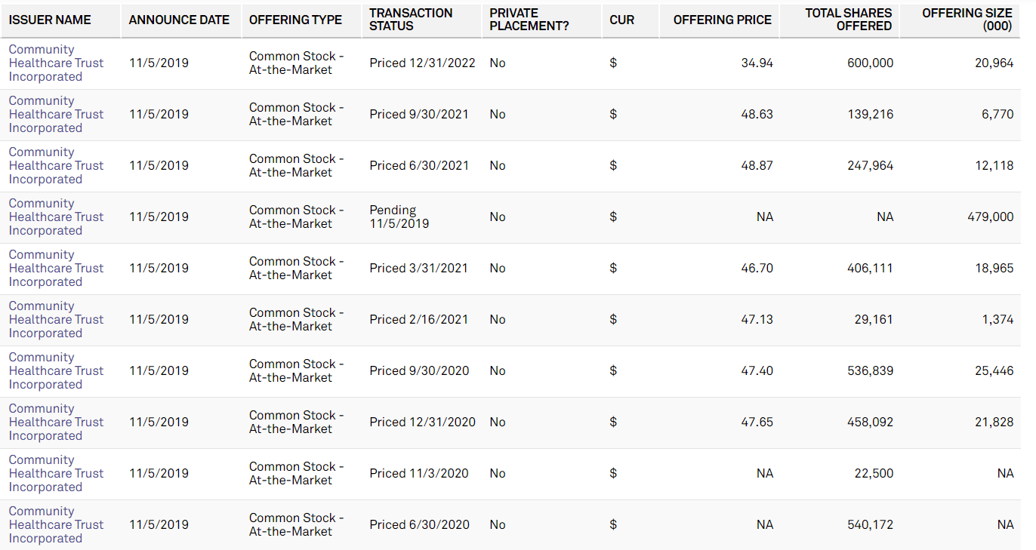Sort by the Issuer Name column header
Image resolution: width=1036 pixels, height=550 pixels.
50,20
